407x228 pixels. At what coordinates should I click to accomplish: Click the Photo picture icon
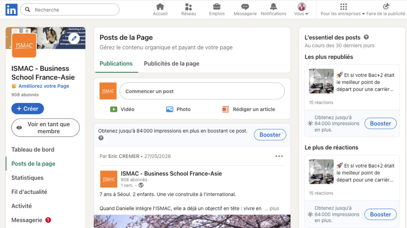click(169, 109)
